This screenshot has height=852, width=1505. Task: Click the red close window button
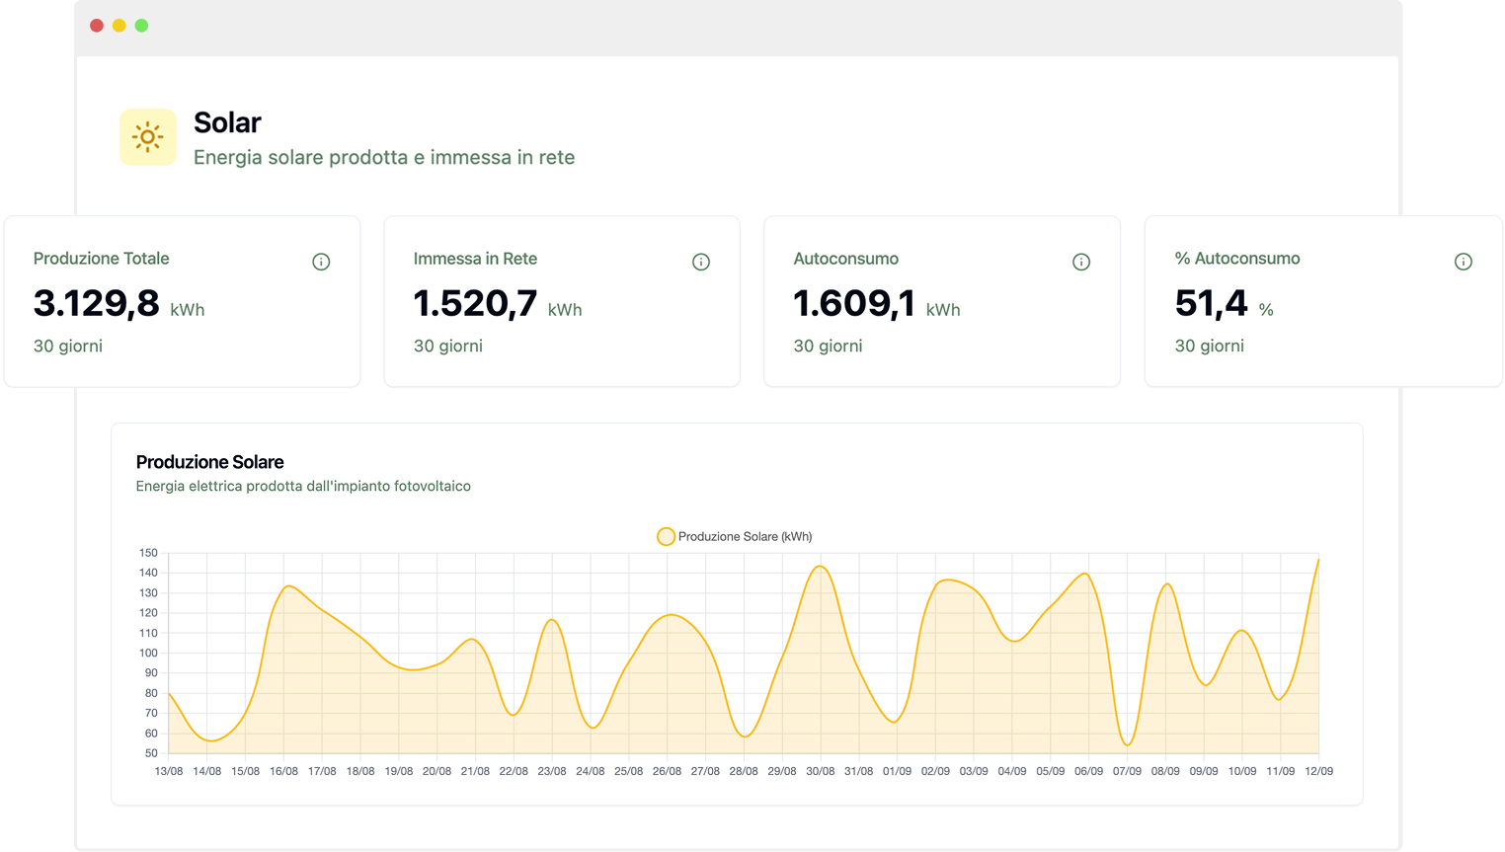pyautogui.click(x=97, y=26)
